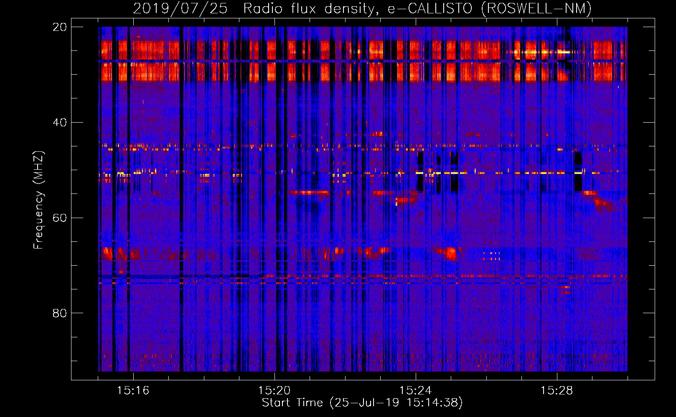Image resolution: width=676 pixels, height=417 pixels.
Task: Click the frequency tick label '20'
Action: point(60,27)
